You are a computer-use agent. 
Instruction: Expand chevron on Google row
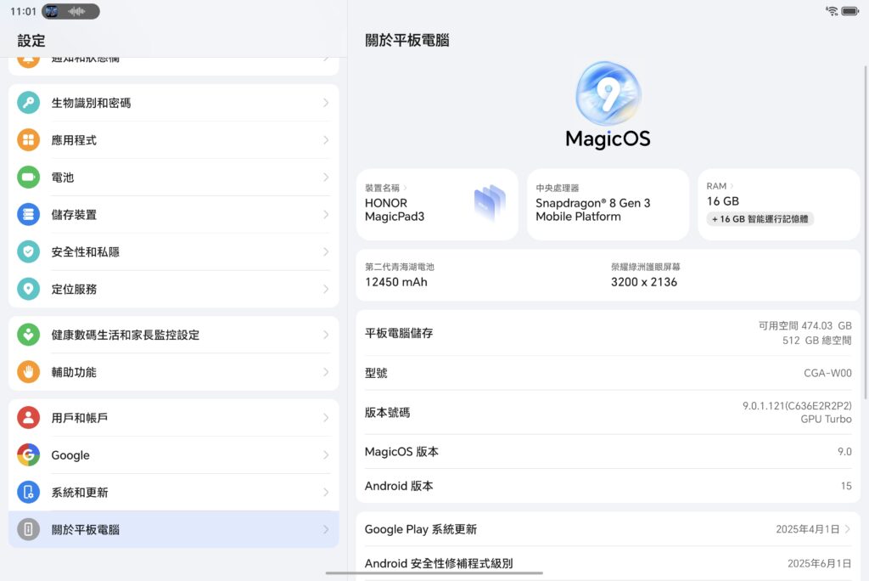click(326, 454)
